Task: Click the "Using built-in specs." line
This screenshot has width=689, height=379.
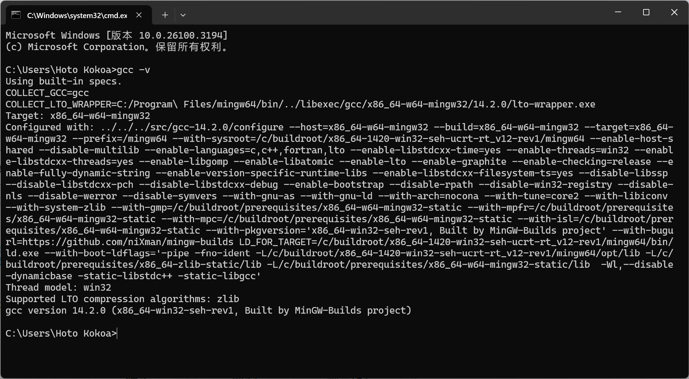Action: [64, 81]
